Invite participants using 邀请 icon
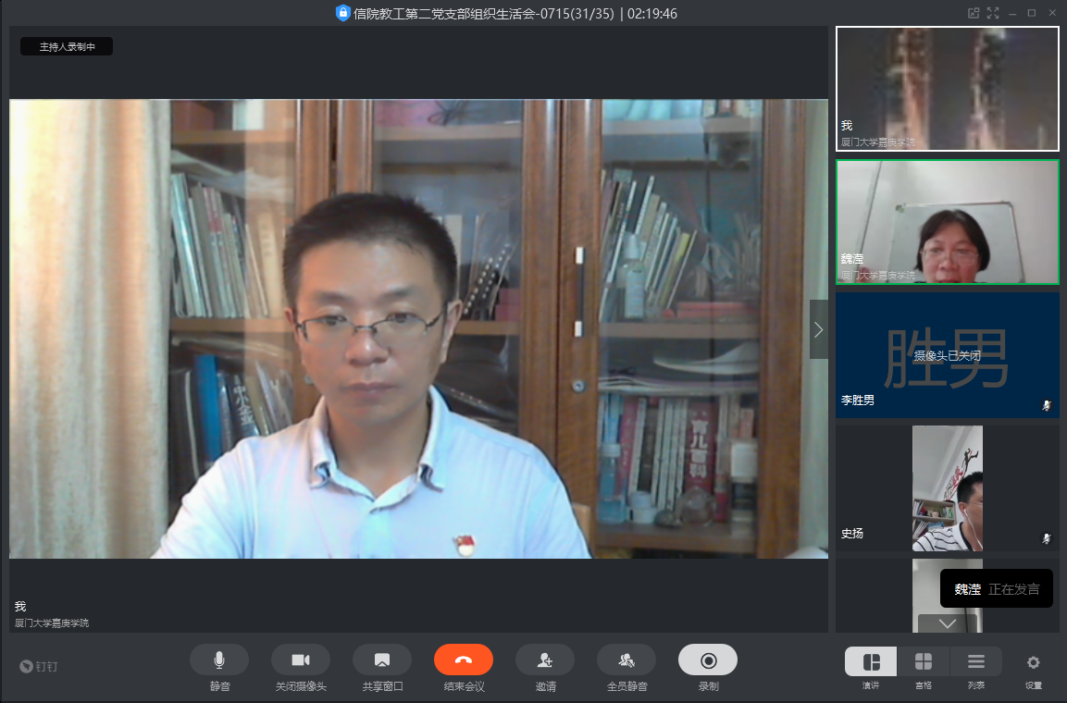 [545, 660]
